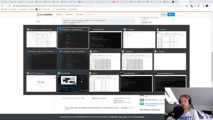This screenshot has height=120, width=213.
Task: Switch to the I-ChingTexts folder window
Action: click(x=137, y=60)
